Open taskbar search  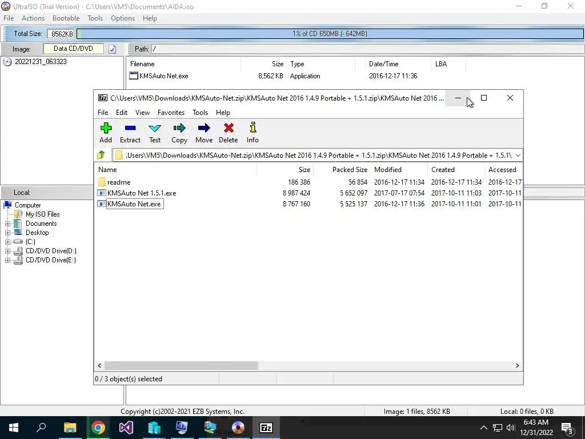tap(41, 428)
